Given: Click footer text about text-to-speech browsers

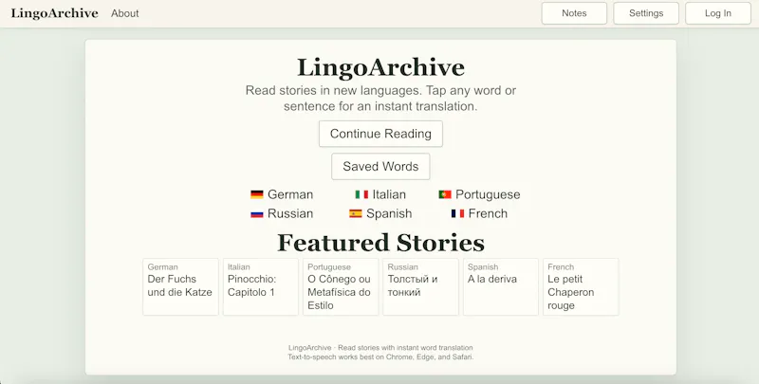Looking at the screenshot, I should (x=381, y=357).
